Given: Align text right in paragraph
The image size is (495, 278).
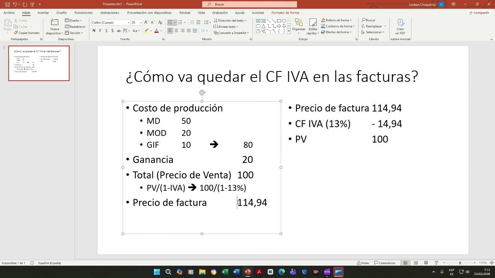Looking at the screenshot, I should 183,31.
